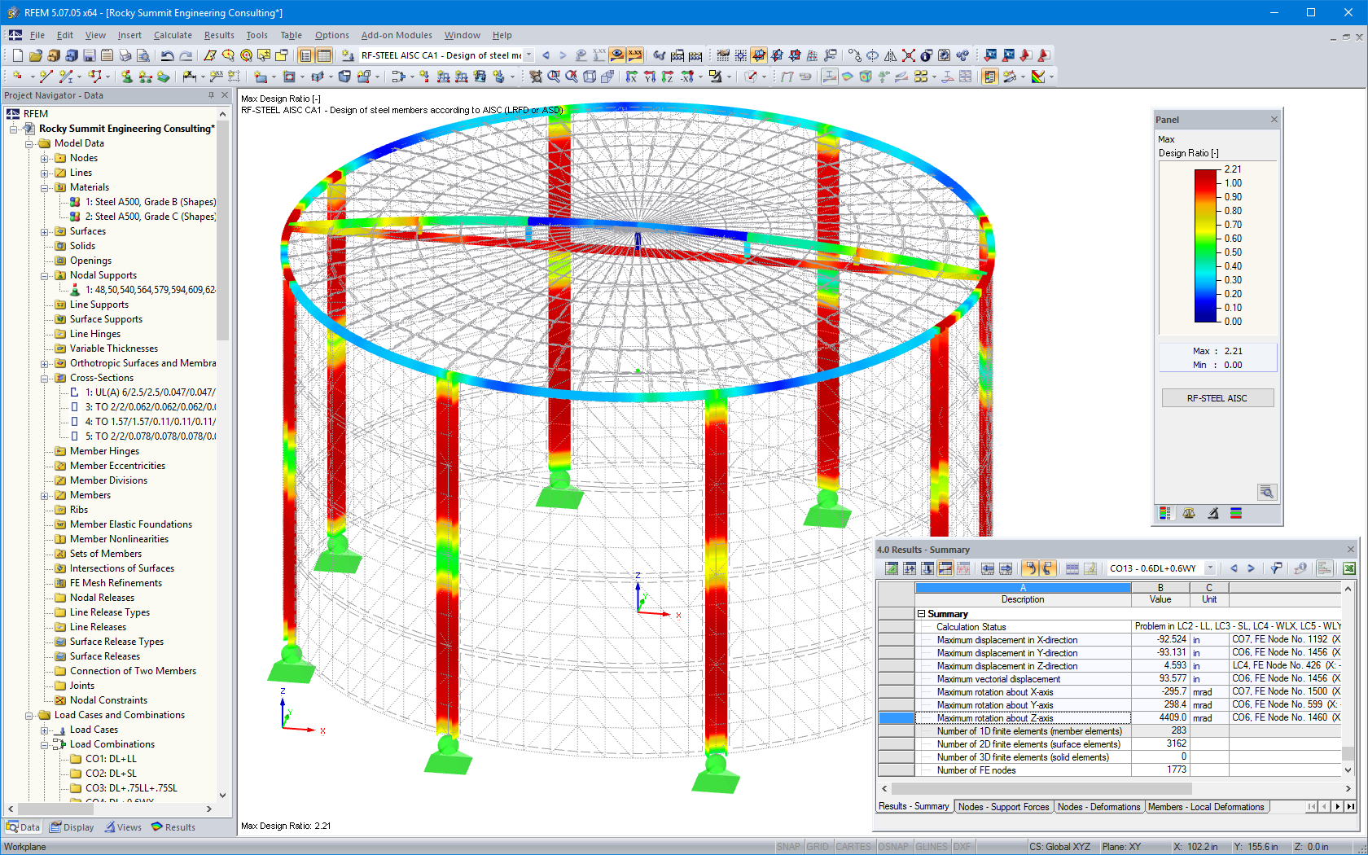Click the info icon in the top toolbar
This screenshot has height=855, width=1368.
click(x=927, y=55)
